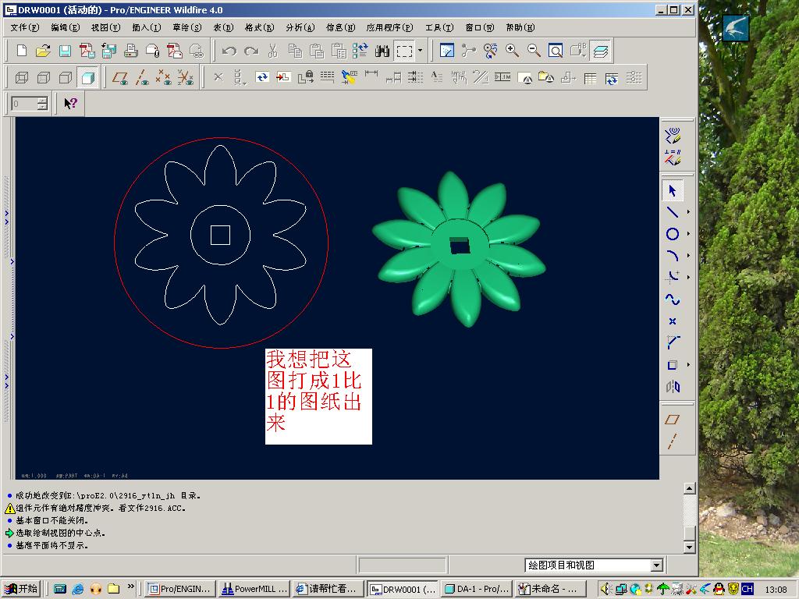Select the Line sketch tool
The height and width of the screenshot is (599, 799).
click(672, 212)
